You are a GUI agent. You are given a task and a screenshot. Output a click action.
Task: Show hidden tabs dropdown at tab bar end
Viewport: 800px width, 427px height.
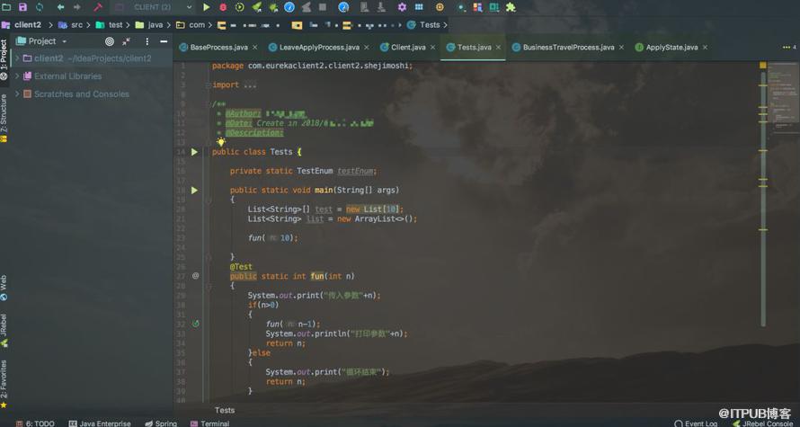tap(789, 48)
